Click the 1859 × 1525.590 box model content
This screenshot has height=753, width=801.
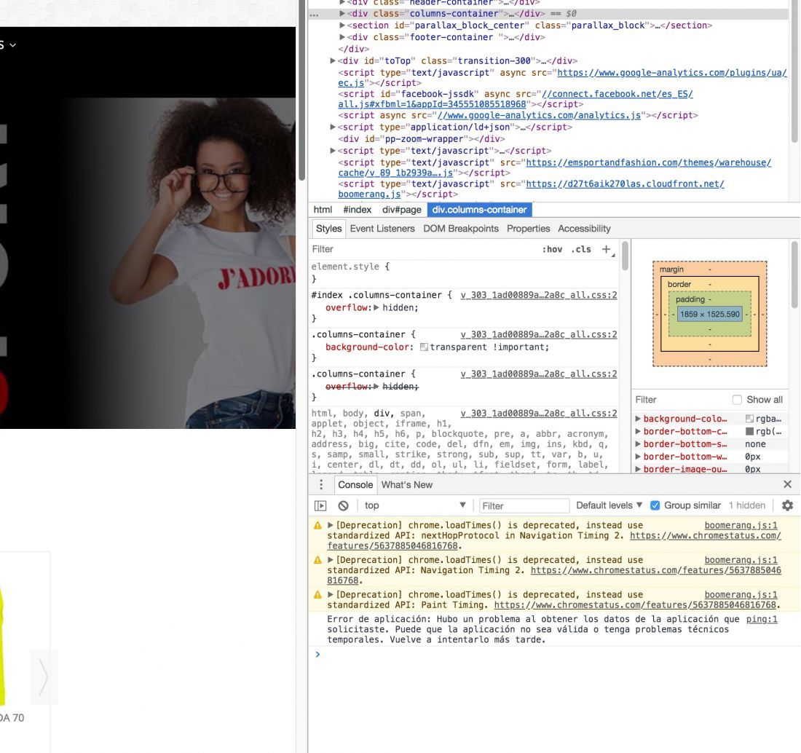709,314
